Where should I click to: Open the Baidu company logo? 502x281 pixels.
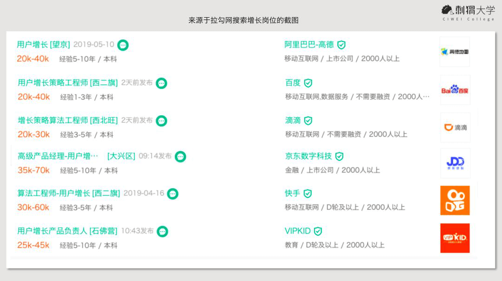click(x=455, y=90)
